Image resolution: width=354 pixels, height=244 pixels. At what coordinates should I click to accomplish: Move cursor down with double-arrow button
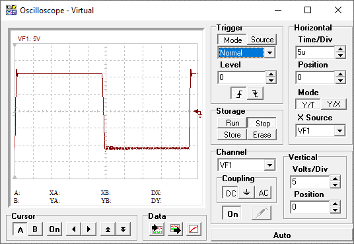pos(123,229)
